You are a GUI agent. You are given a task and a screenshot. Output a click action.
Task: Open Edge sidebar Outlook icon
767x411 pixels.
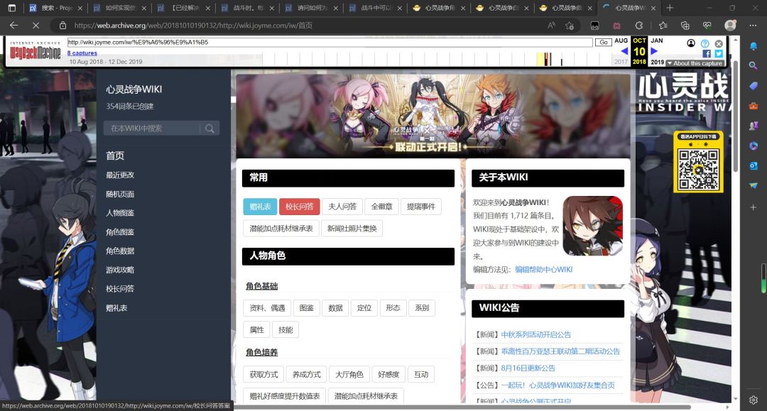754,166
